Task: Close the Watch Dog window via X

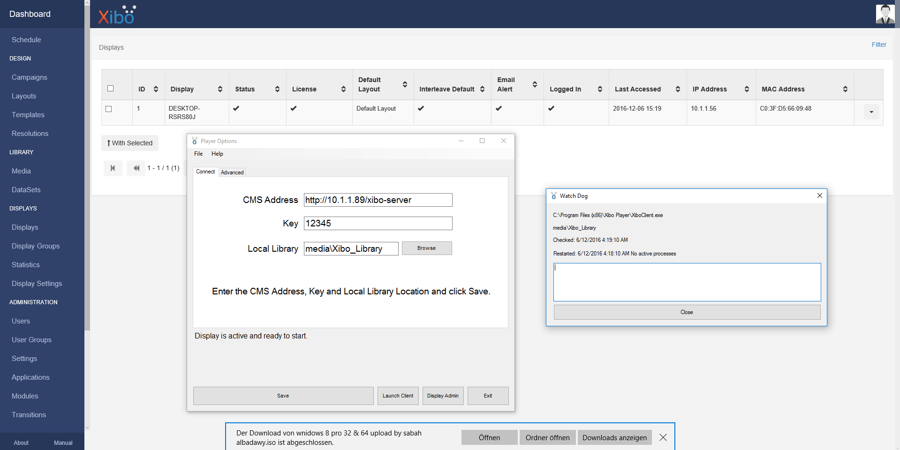Action: tap(820, 195)
